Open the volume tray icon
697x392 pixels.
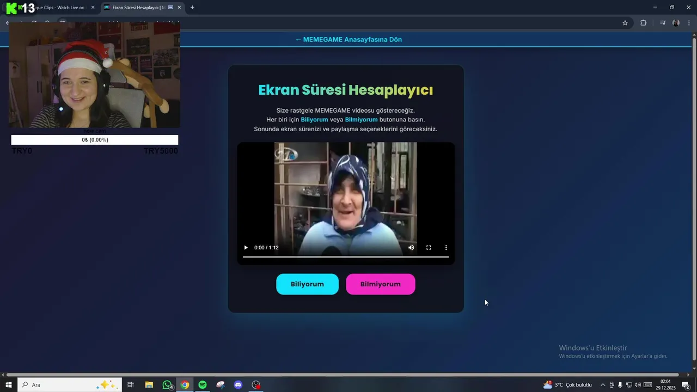click(x=638, y=385)
